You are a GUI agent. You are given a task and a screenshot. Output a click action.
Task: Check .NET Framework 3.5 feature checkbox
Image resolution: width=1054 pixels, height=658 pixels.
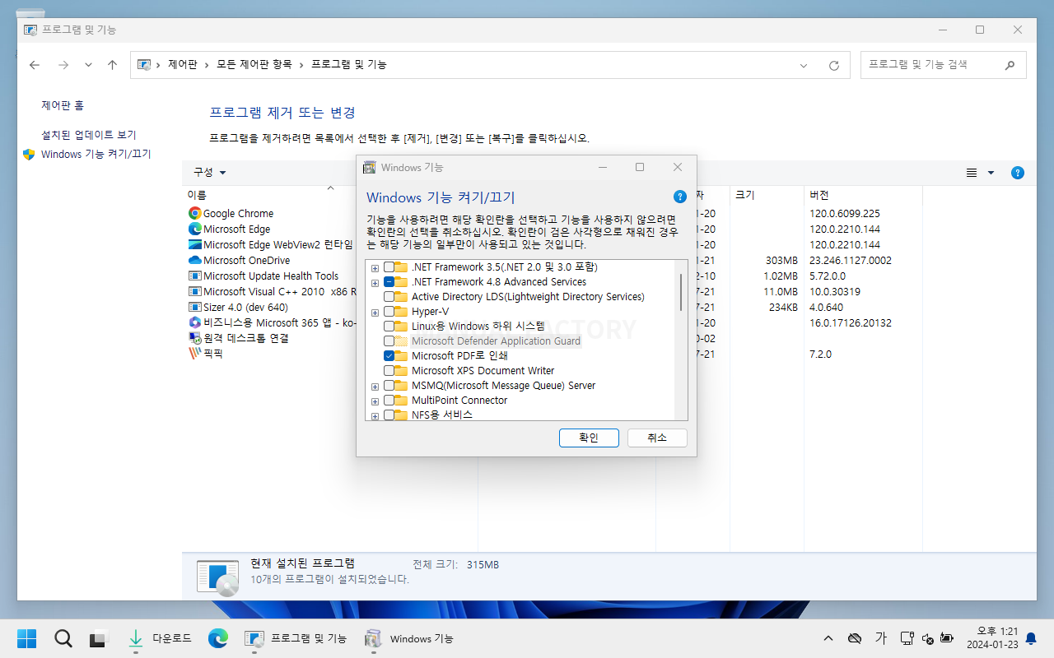click(x=389, y=267)
